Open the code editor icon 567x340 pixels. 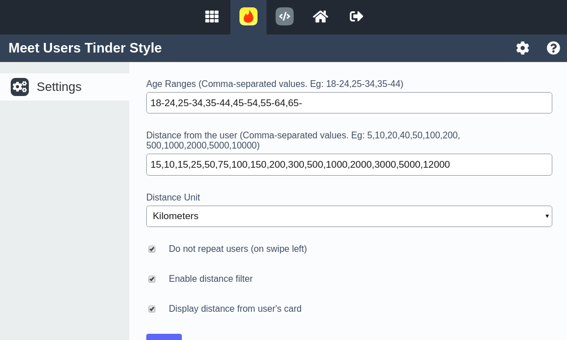[x=285, y=16]
